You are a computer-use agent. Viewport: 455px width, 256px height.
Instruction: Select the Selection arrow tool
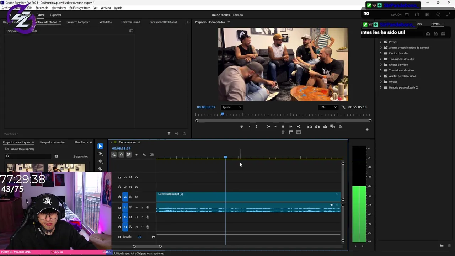tap(100, 146)
